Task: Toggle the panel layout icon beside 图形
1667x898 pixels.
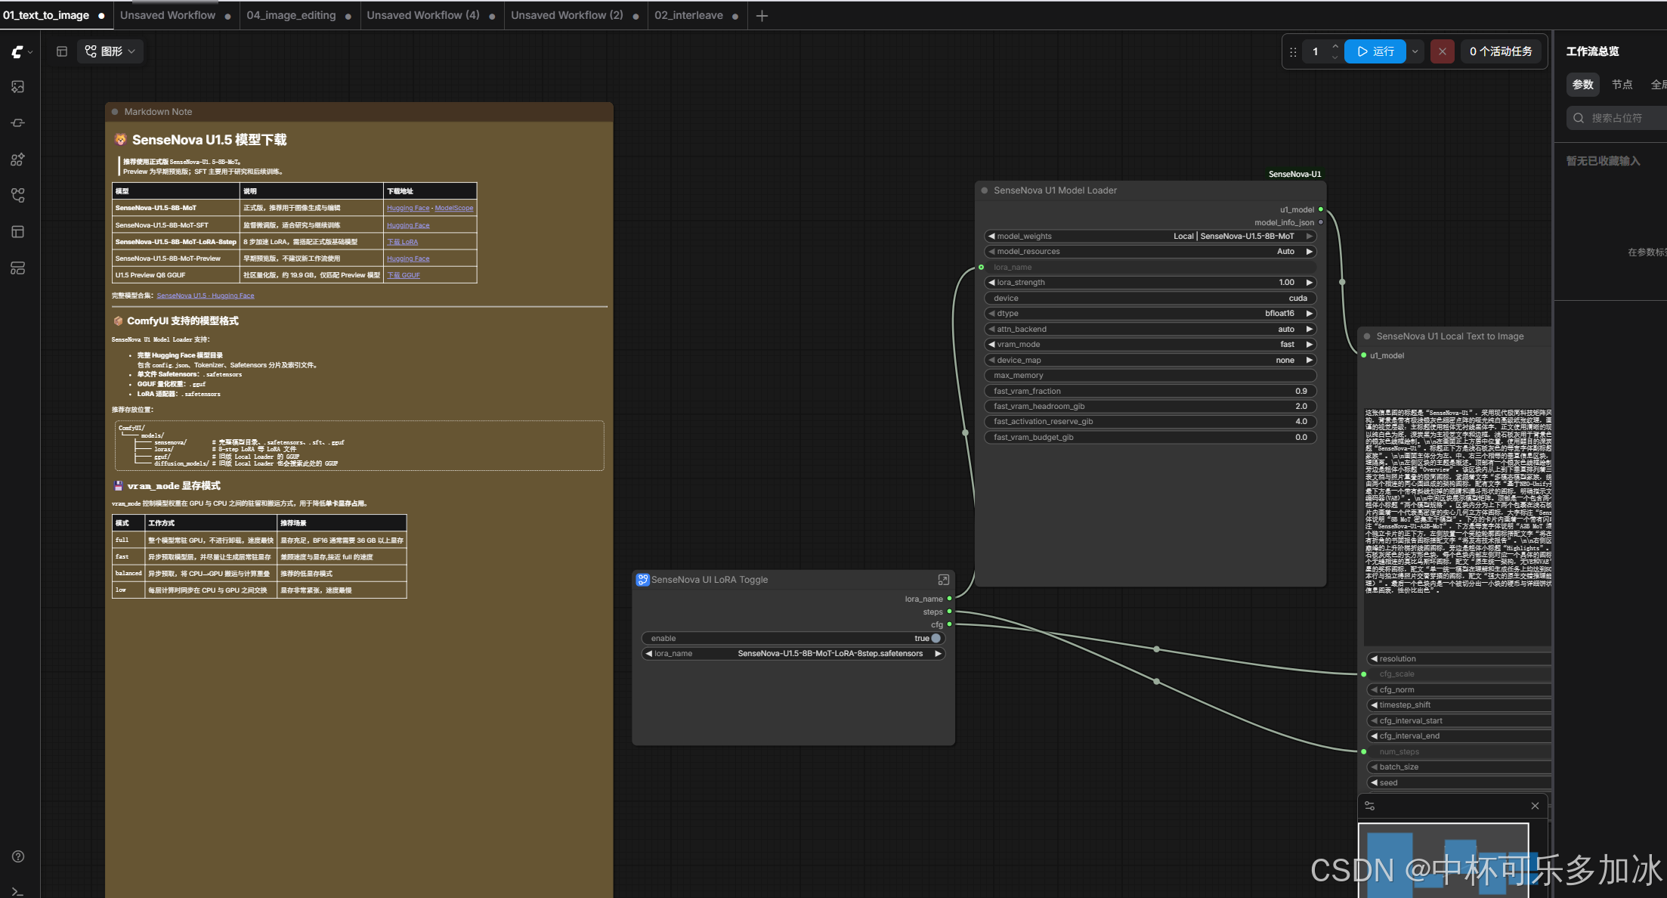Action: [x=62, y=51]
